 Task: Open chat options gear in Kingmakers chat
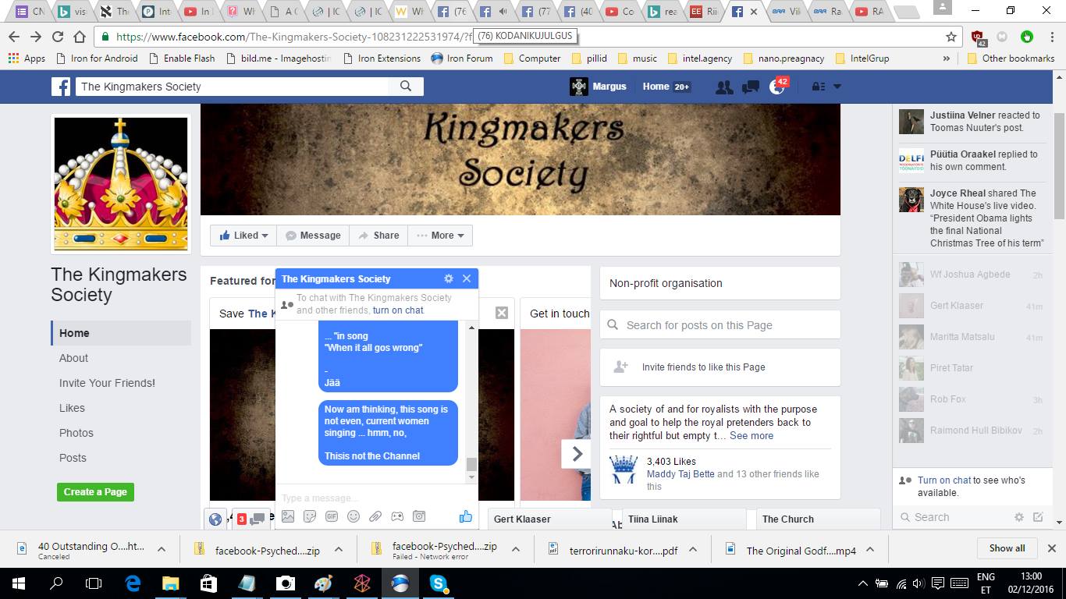pyautogui.click(x=448, y=278)
